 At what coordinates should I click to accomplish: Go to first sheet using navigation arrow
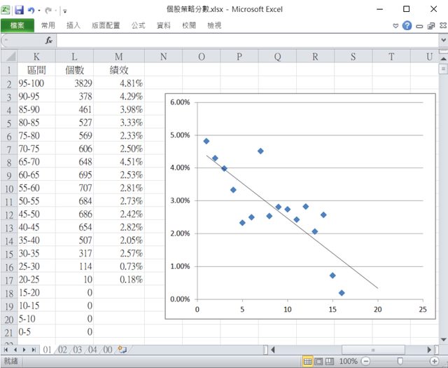pyautogui.click(x=6, y=348)
